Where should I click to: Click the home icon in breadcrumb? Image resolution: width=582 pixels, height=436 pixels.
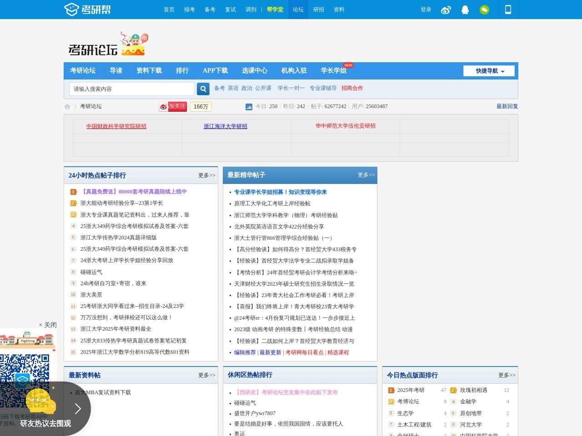(x=67, y=107)
